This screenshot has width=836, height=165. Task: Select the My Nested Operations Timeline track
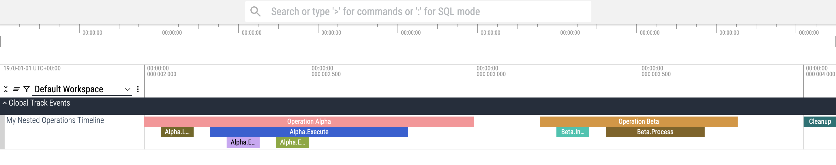click(55, 121)
